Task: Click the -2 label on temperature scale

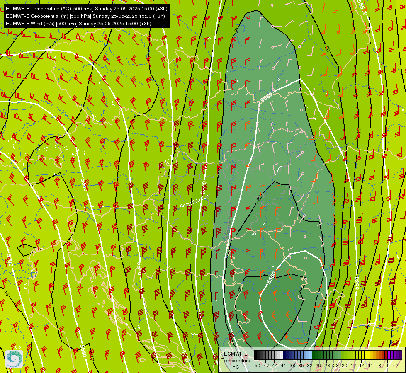Action: (x=396, y=366)
